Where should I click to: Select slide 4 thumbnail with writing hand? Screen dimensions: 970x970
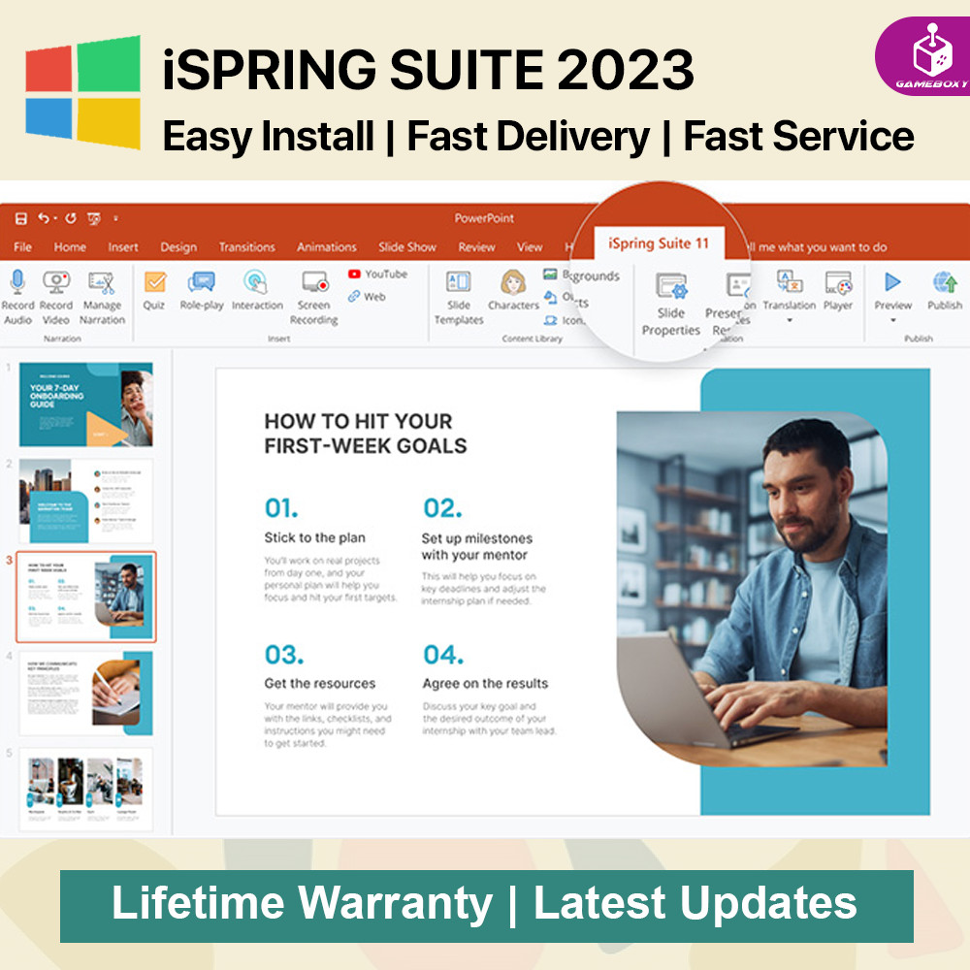coord(86,693)
